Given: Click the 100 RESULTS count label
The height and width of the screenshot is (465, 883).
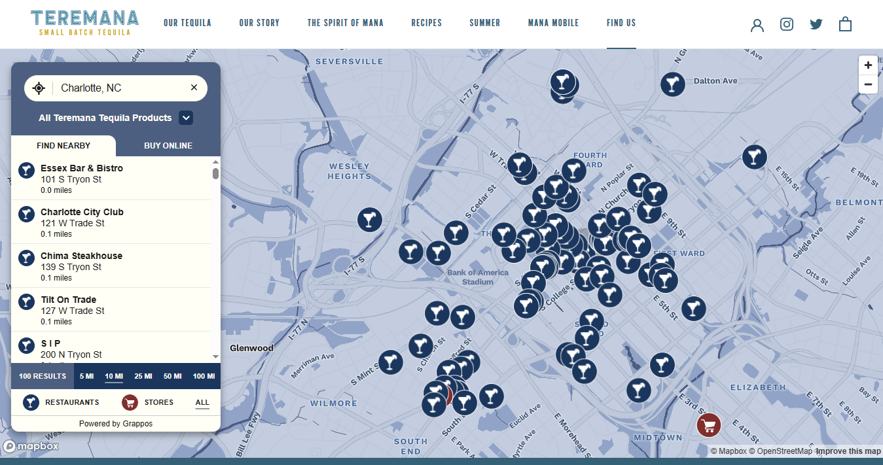Looking at the screenshot, I should [43, 376].
